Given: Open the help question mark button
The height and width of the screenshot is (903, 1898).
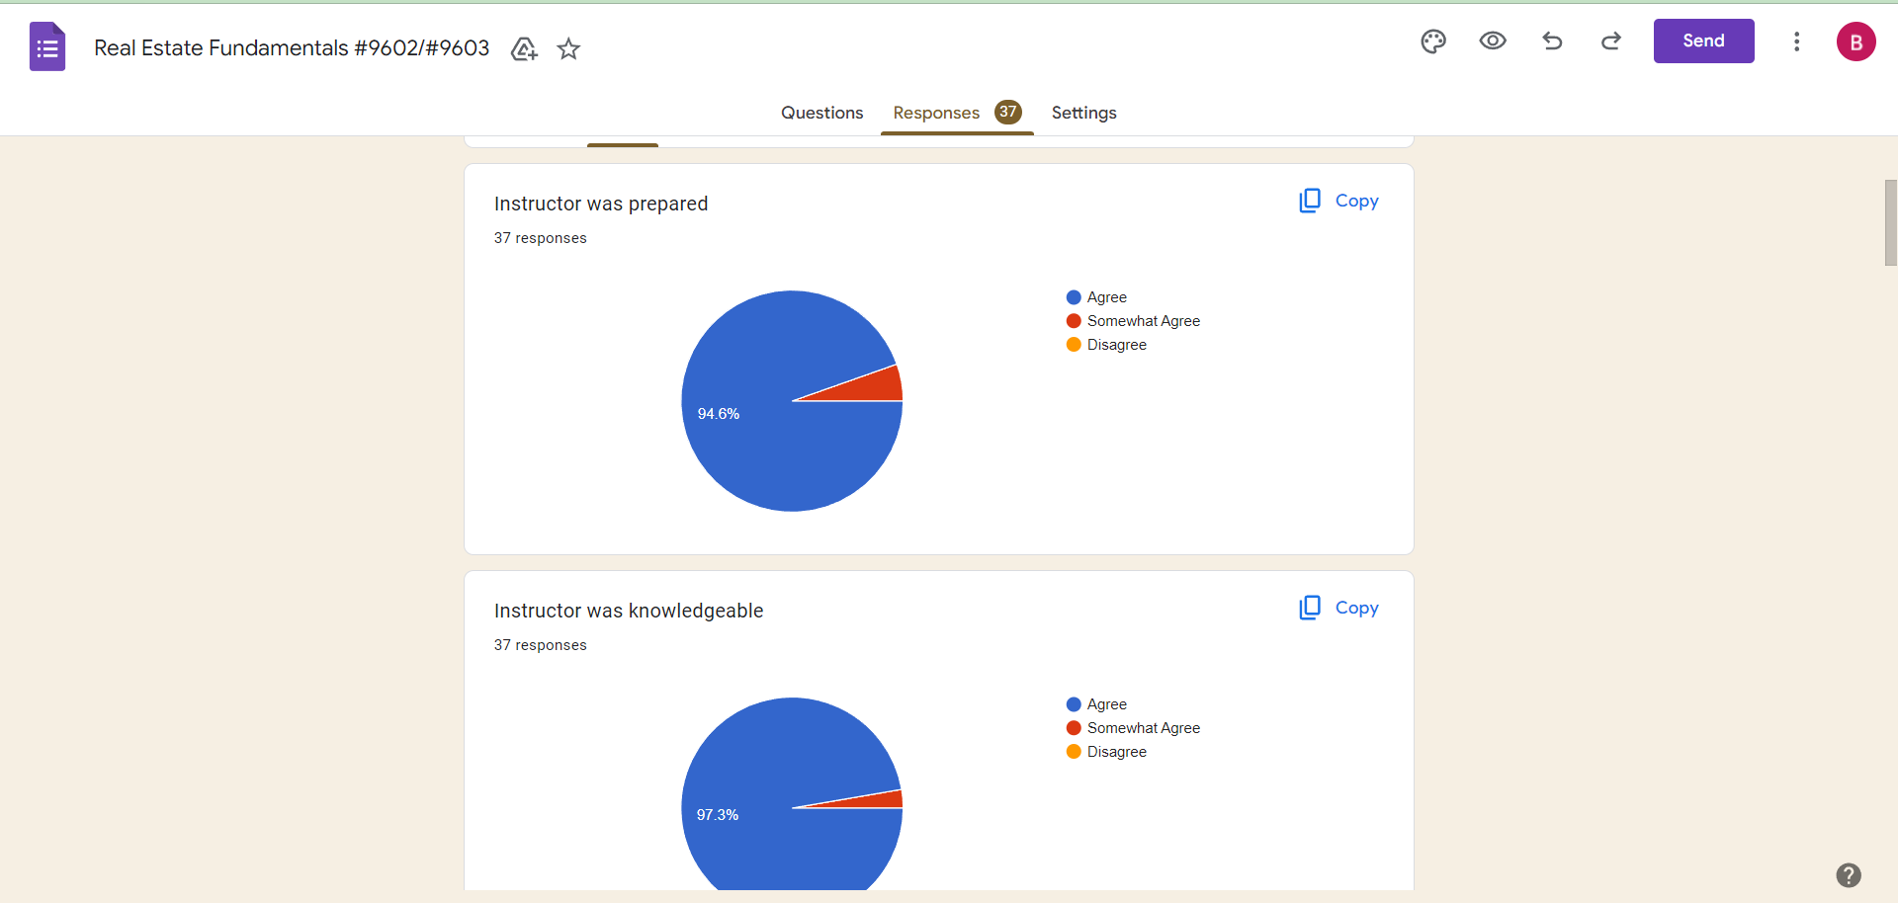Looking at the screenshot, I should (1849, 875).
